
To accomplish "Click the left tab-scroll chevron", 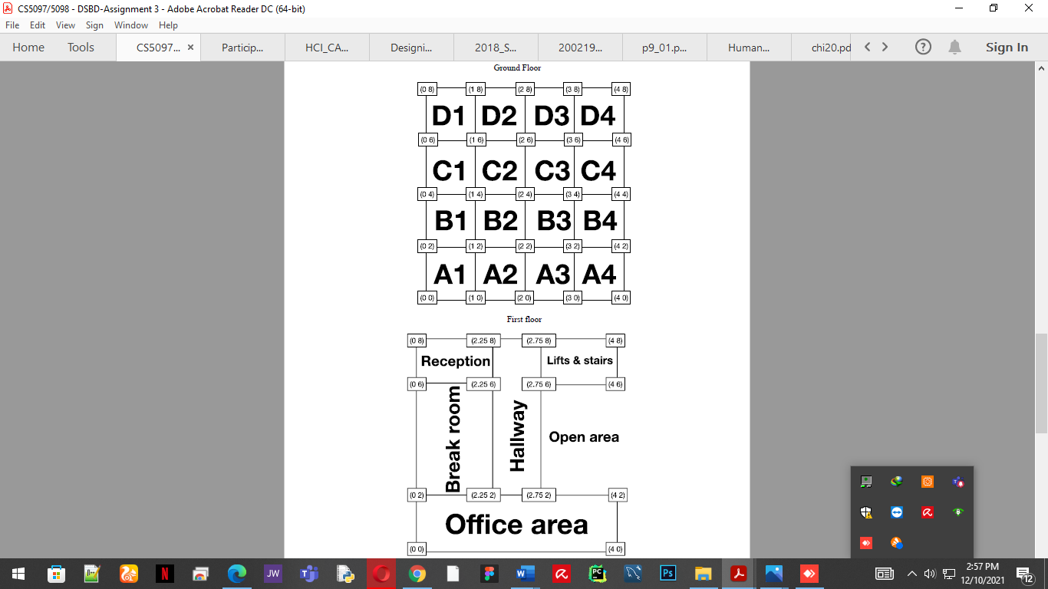I will (867, 47).
